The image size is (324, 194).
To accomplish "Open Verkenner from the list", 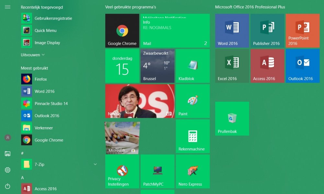I will click(x=59, y=128).
